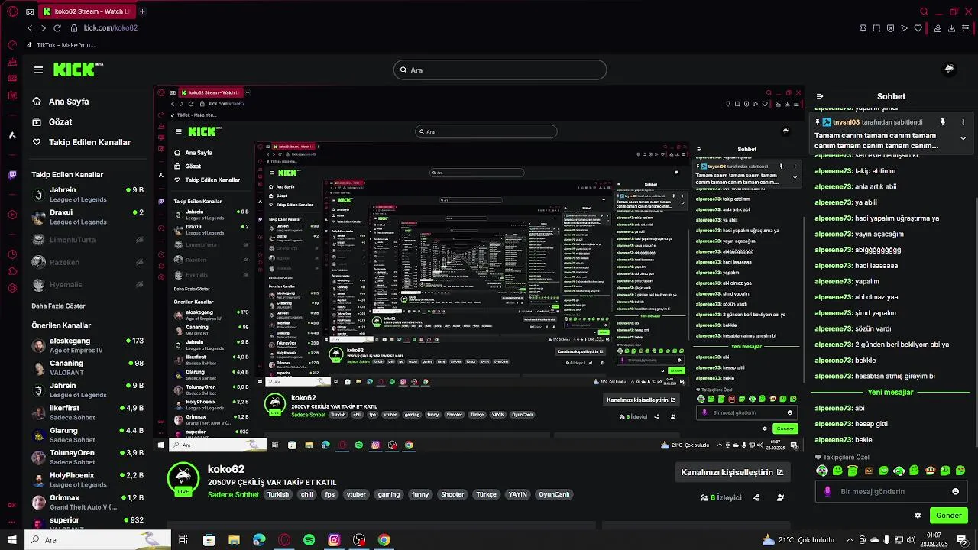Open the Easy Setup menu icon
Screen dimensions: 978x550
coord(966,28)
